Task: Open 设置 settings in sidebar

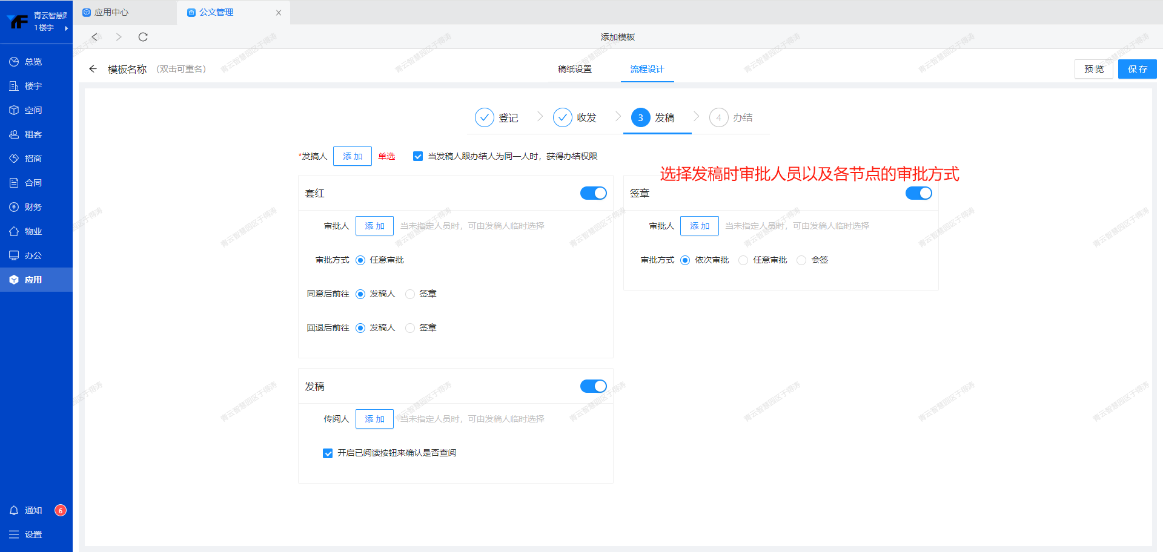Action: pyautogui.click(x=33, y=534)
